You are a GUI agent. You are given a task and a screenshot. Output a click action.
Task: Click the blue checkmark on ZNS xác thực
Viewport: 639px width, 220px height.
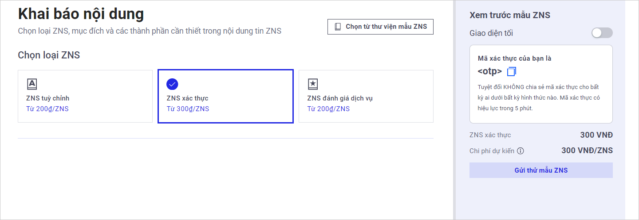(172, 84)
